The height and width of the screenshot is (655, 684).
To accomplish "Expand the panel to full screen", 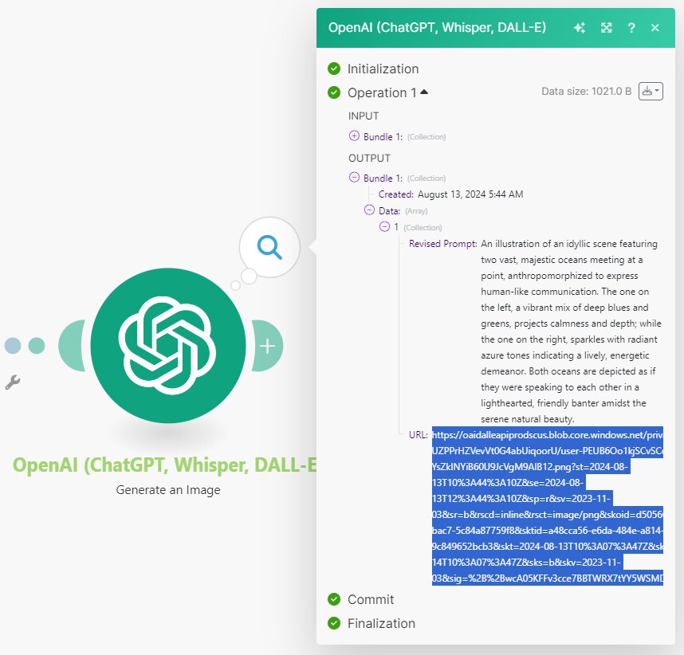I will coord(606,28).
